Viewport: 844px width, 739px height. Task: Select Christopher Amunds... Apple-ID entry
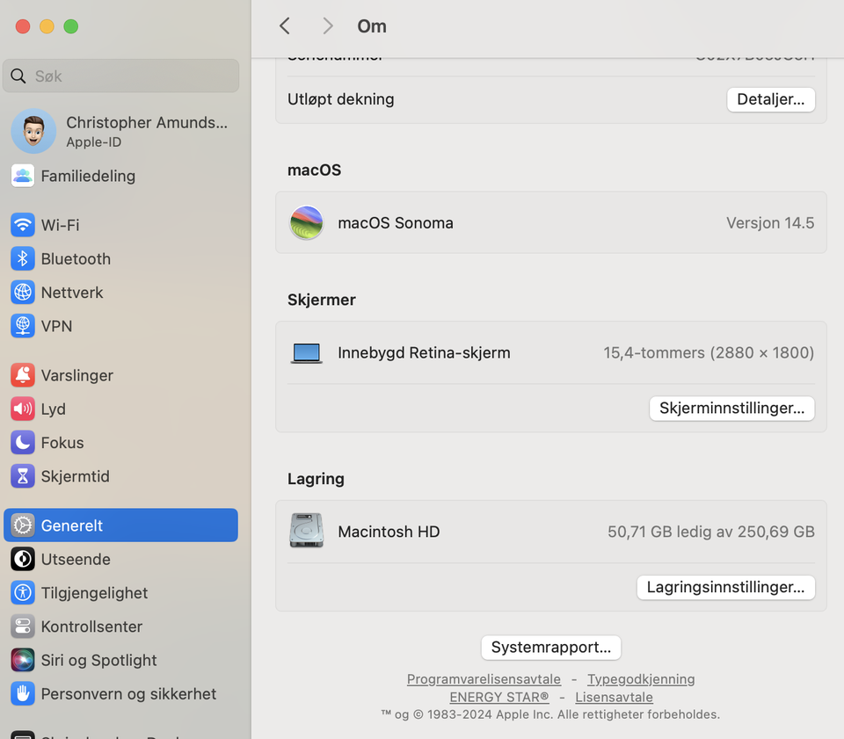tap(120, 131)
